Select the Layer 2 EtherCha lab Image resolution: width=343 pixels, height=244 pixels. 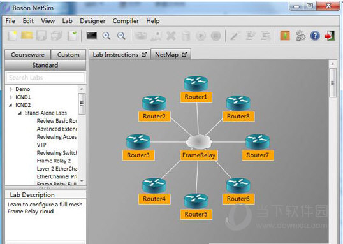(57, 169)
